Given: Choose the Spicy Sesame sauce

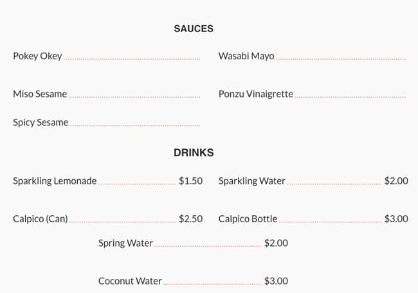Looking at the screenshot, I should 41,122.
